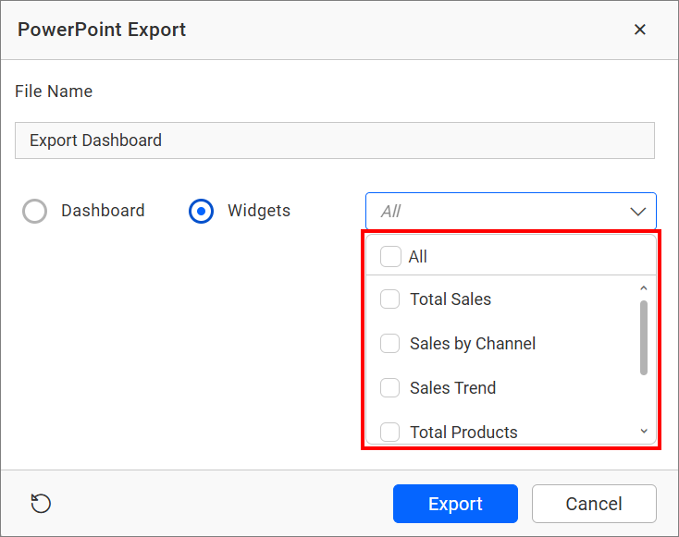The height and width of the screenshot is (537, 679).
Task: Click the widget list scroll down arrow
Action: [x=644, y=431]
